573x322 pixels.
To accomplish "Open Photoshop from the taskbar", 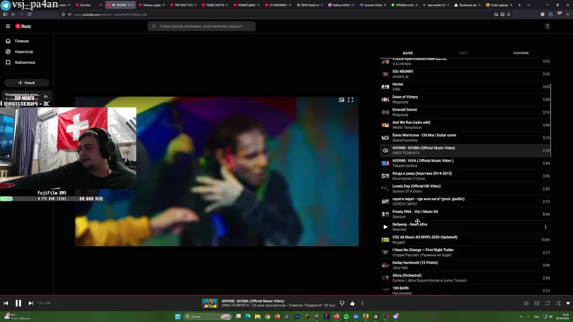I will tap(297, 317).
